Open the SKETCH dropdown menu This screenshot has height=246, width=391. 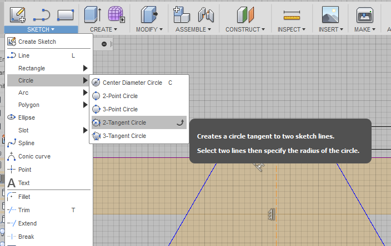coord(41,29)
